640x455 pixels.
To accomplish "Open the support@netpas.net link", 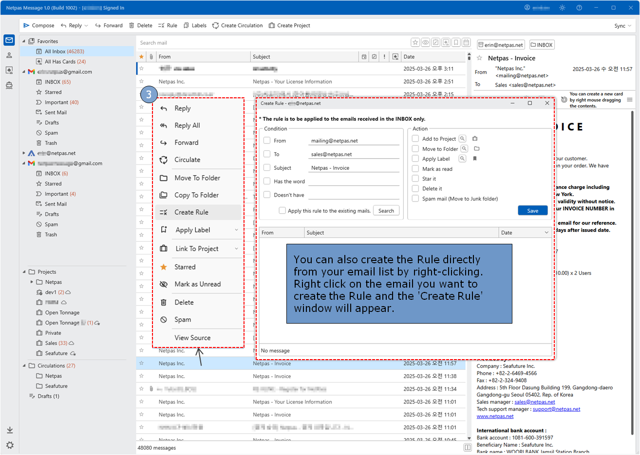I will pyautogui.click(x=556, y=409).
